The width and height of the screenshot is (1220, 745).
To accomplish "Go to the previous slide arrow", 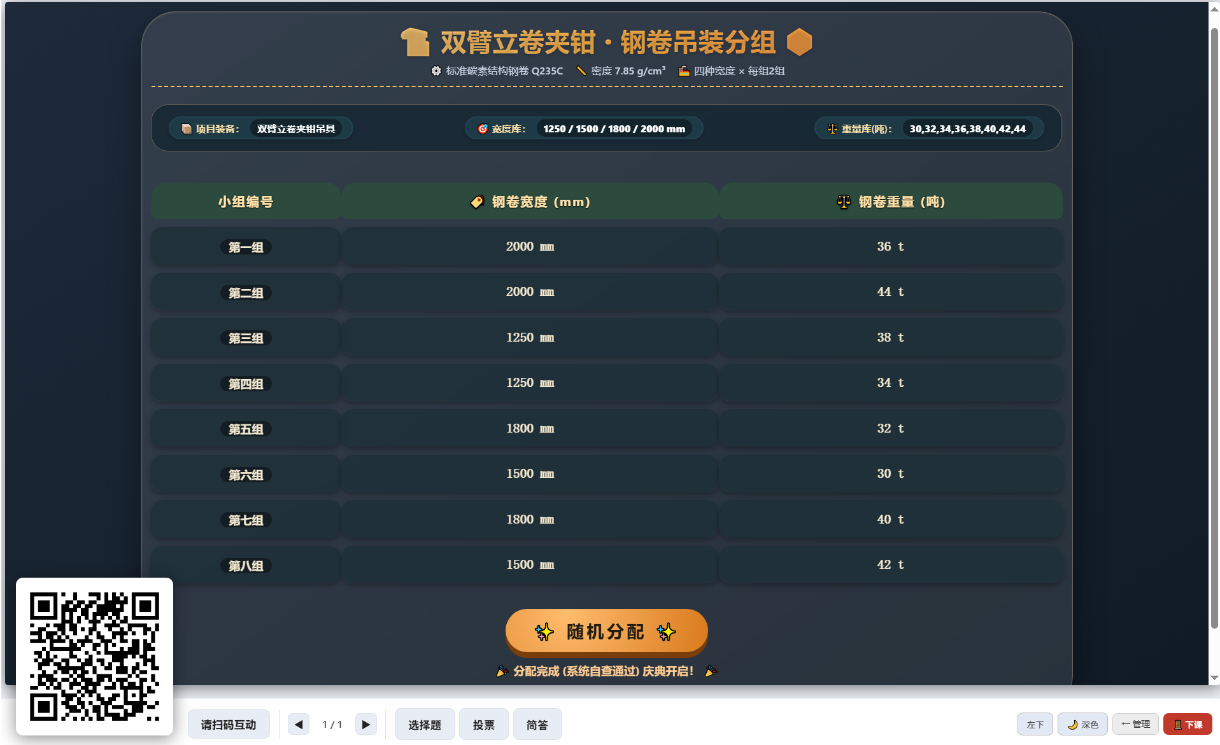I will click(299, 724).
